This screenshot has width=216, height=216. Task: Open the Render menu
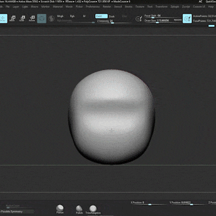pyautogui.click(x=107, y=6)
